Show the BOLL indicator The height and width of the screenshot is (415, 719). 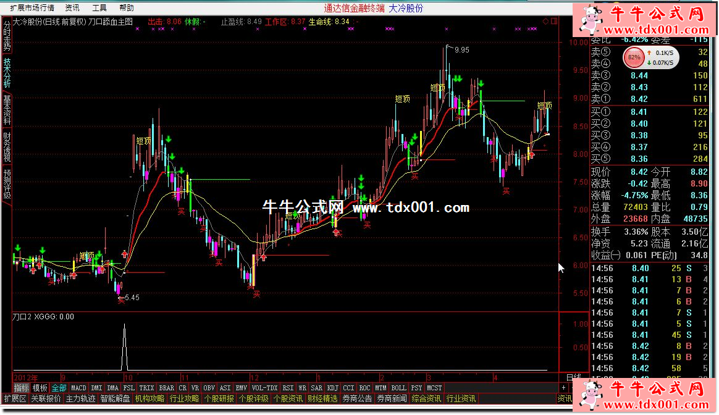398,388
